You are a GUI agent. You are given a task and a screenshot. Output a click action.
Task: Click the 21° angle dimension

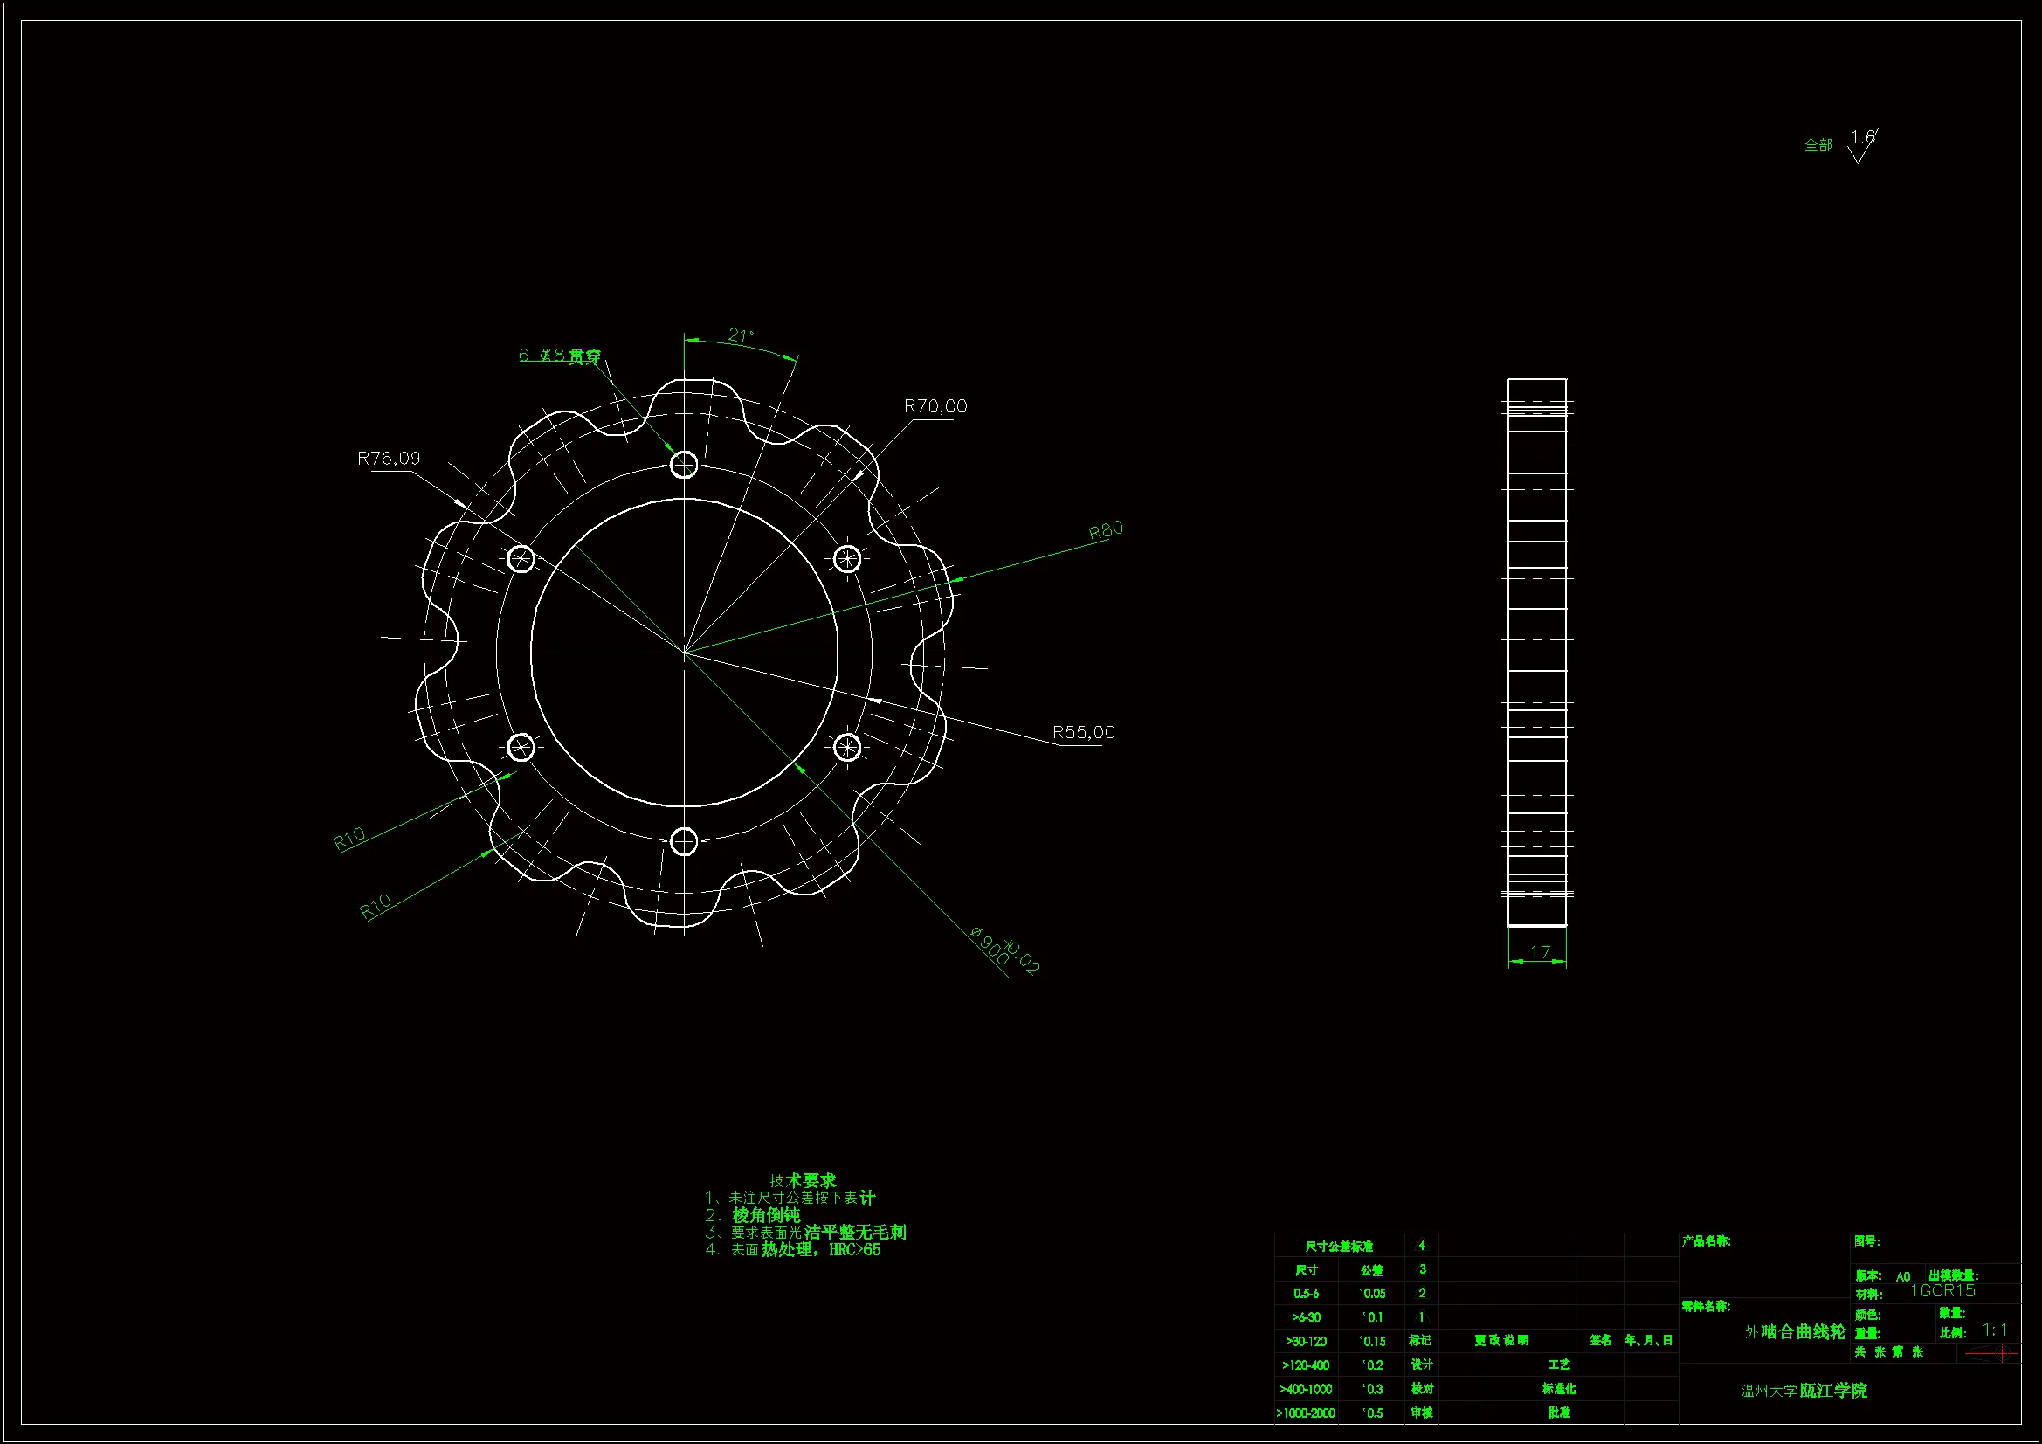coord(740,336)
